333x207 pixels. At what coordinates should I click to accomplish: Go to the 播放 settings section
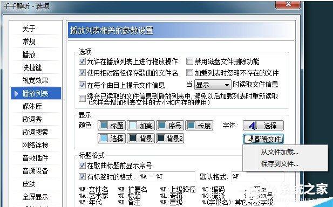point(29,54)
